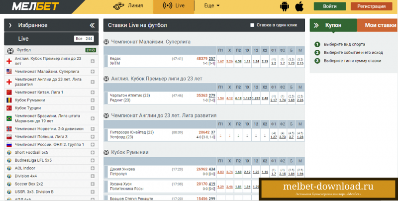The width and height of the screenshot is (398, 201).
Task: Expand Чемпионат Китая. Лига 1 plus button
Action: click(93, 93)
